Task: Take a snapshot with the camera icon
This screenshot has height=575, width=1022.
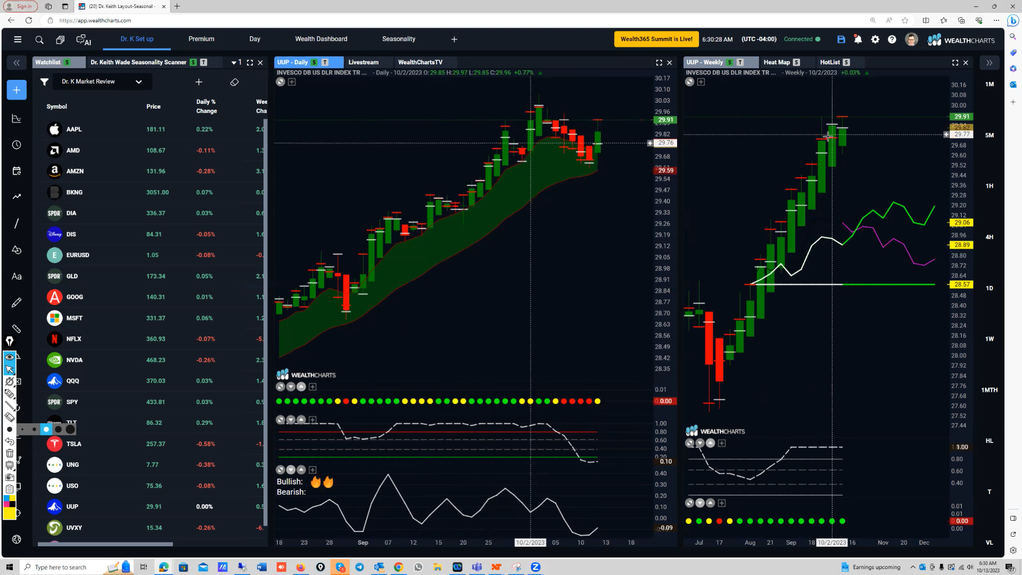Action: [10, 477]
